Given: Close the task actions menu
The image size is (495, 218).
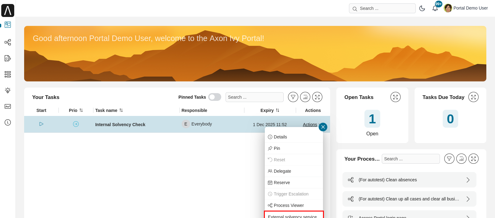Looking at the screenshot, I should [x=323, y=127].
